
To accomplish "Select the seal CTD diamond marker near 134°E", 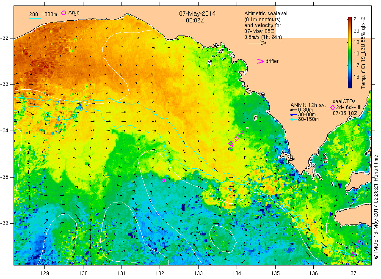I will [x=231, y=143].
